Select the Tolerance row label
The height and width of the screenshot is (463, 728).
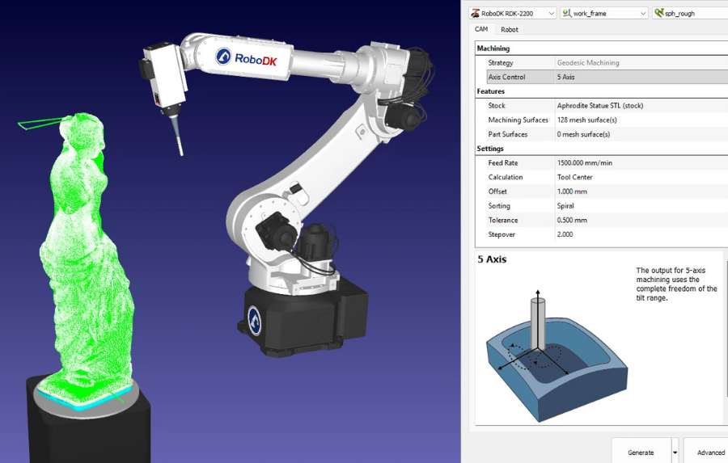[x=503, y=220]
